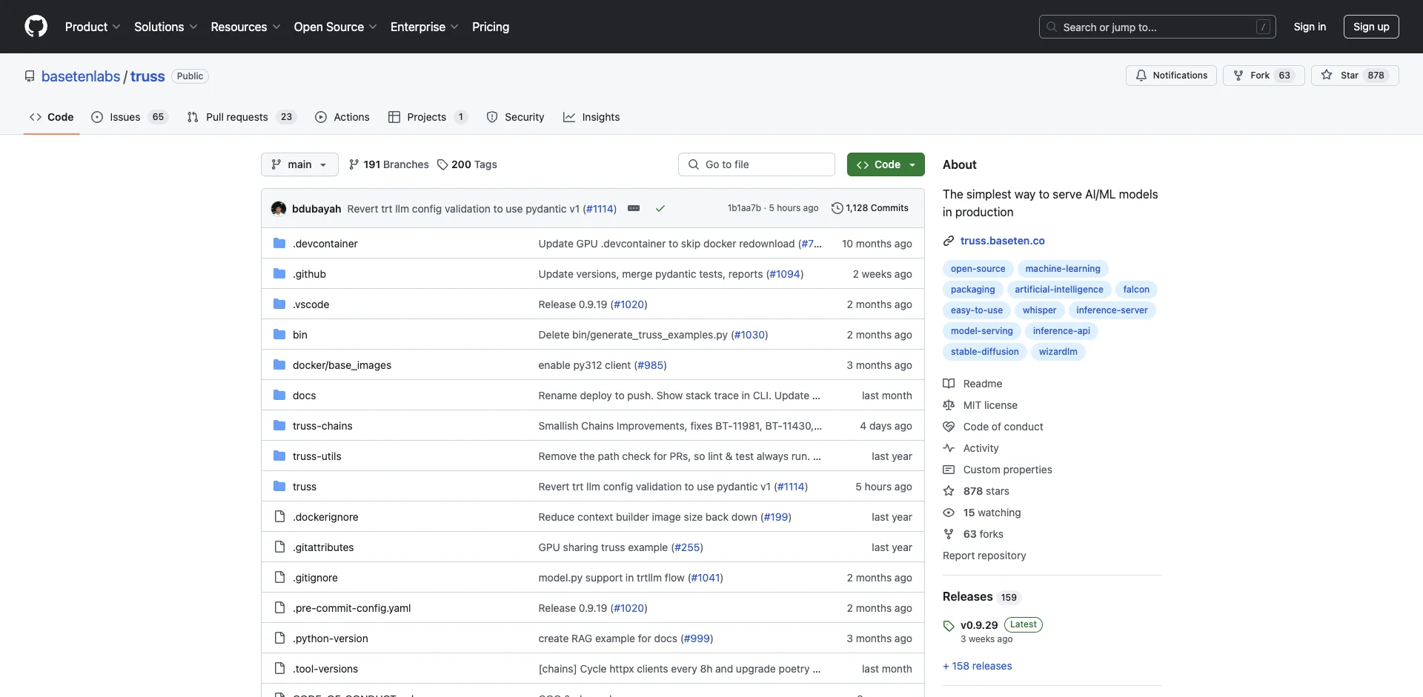Viewport: 1423px width, 697px height.
Task: Click the stable-diffusion topic tag
Action: (984, 352)
